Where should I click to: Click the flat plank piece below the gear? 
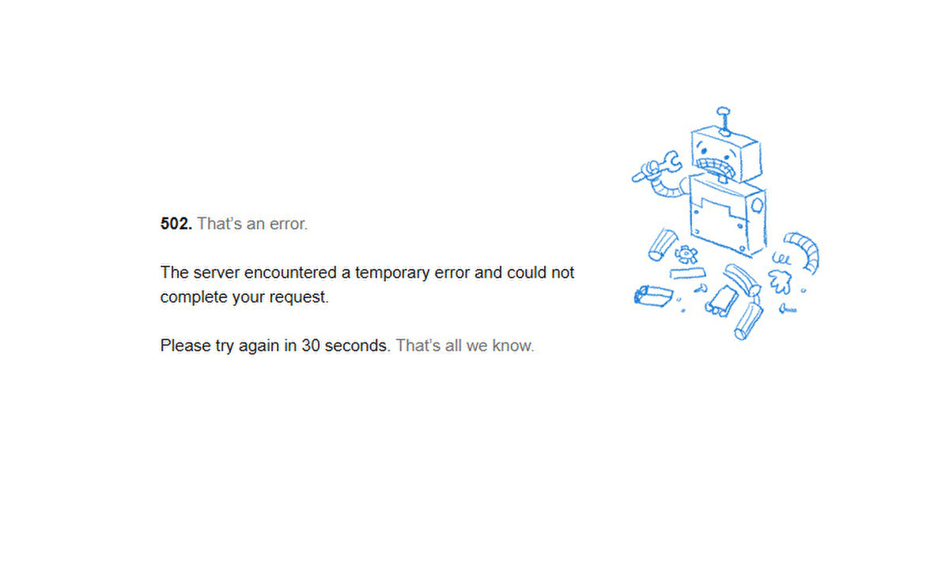pyautogui.click(x=688, y=273)
